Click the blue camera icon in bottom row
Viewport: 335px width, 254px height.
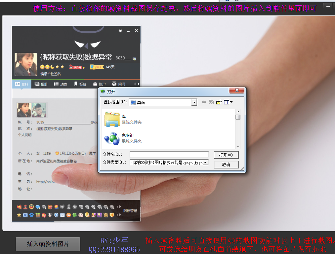click(x=25, y=215)
